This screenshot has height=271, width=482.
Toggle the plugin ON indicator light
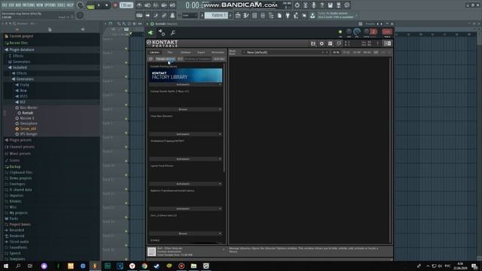(340, 32)
